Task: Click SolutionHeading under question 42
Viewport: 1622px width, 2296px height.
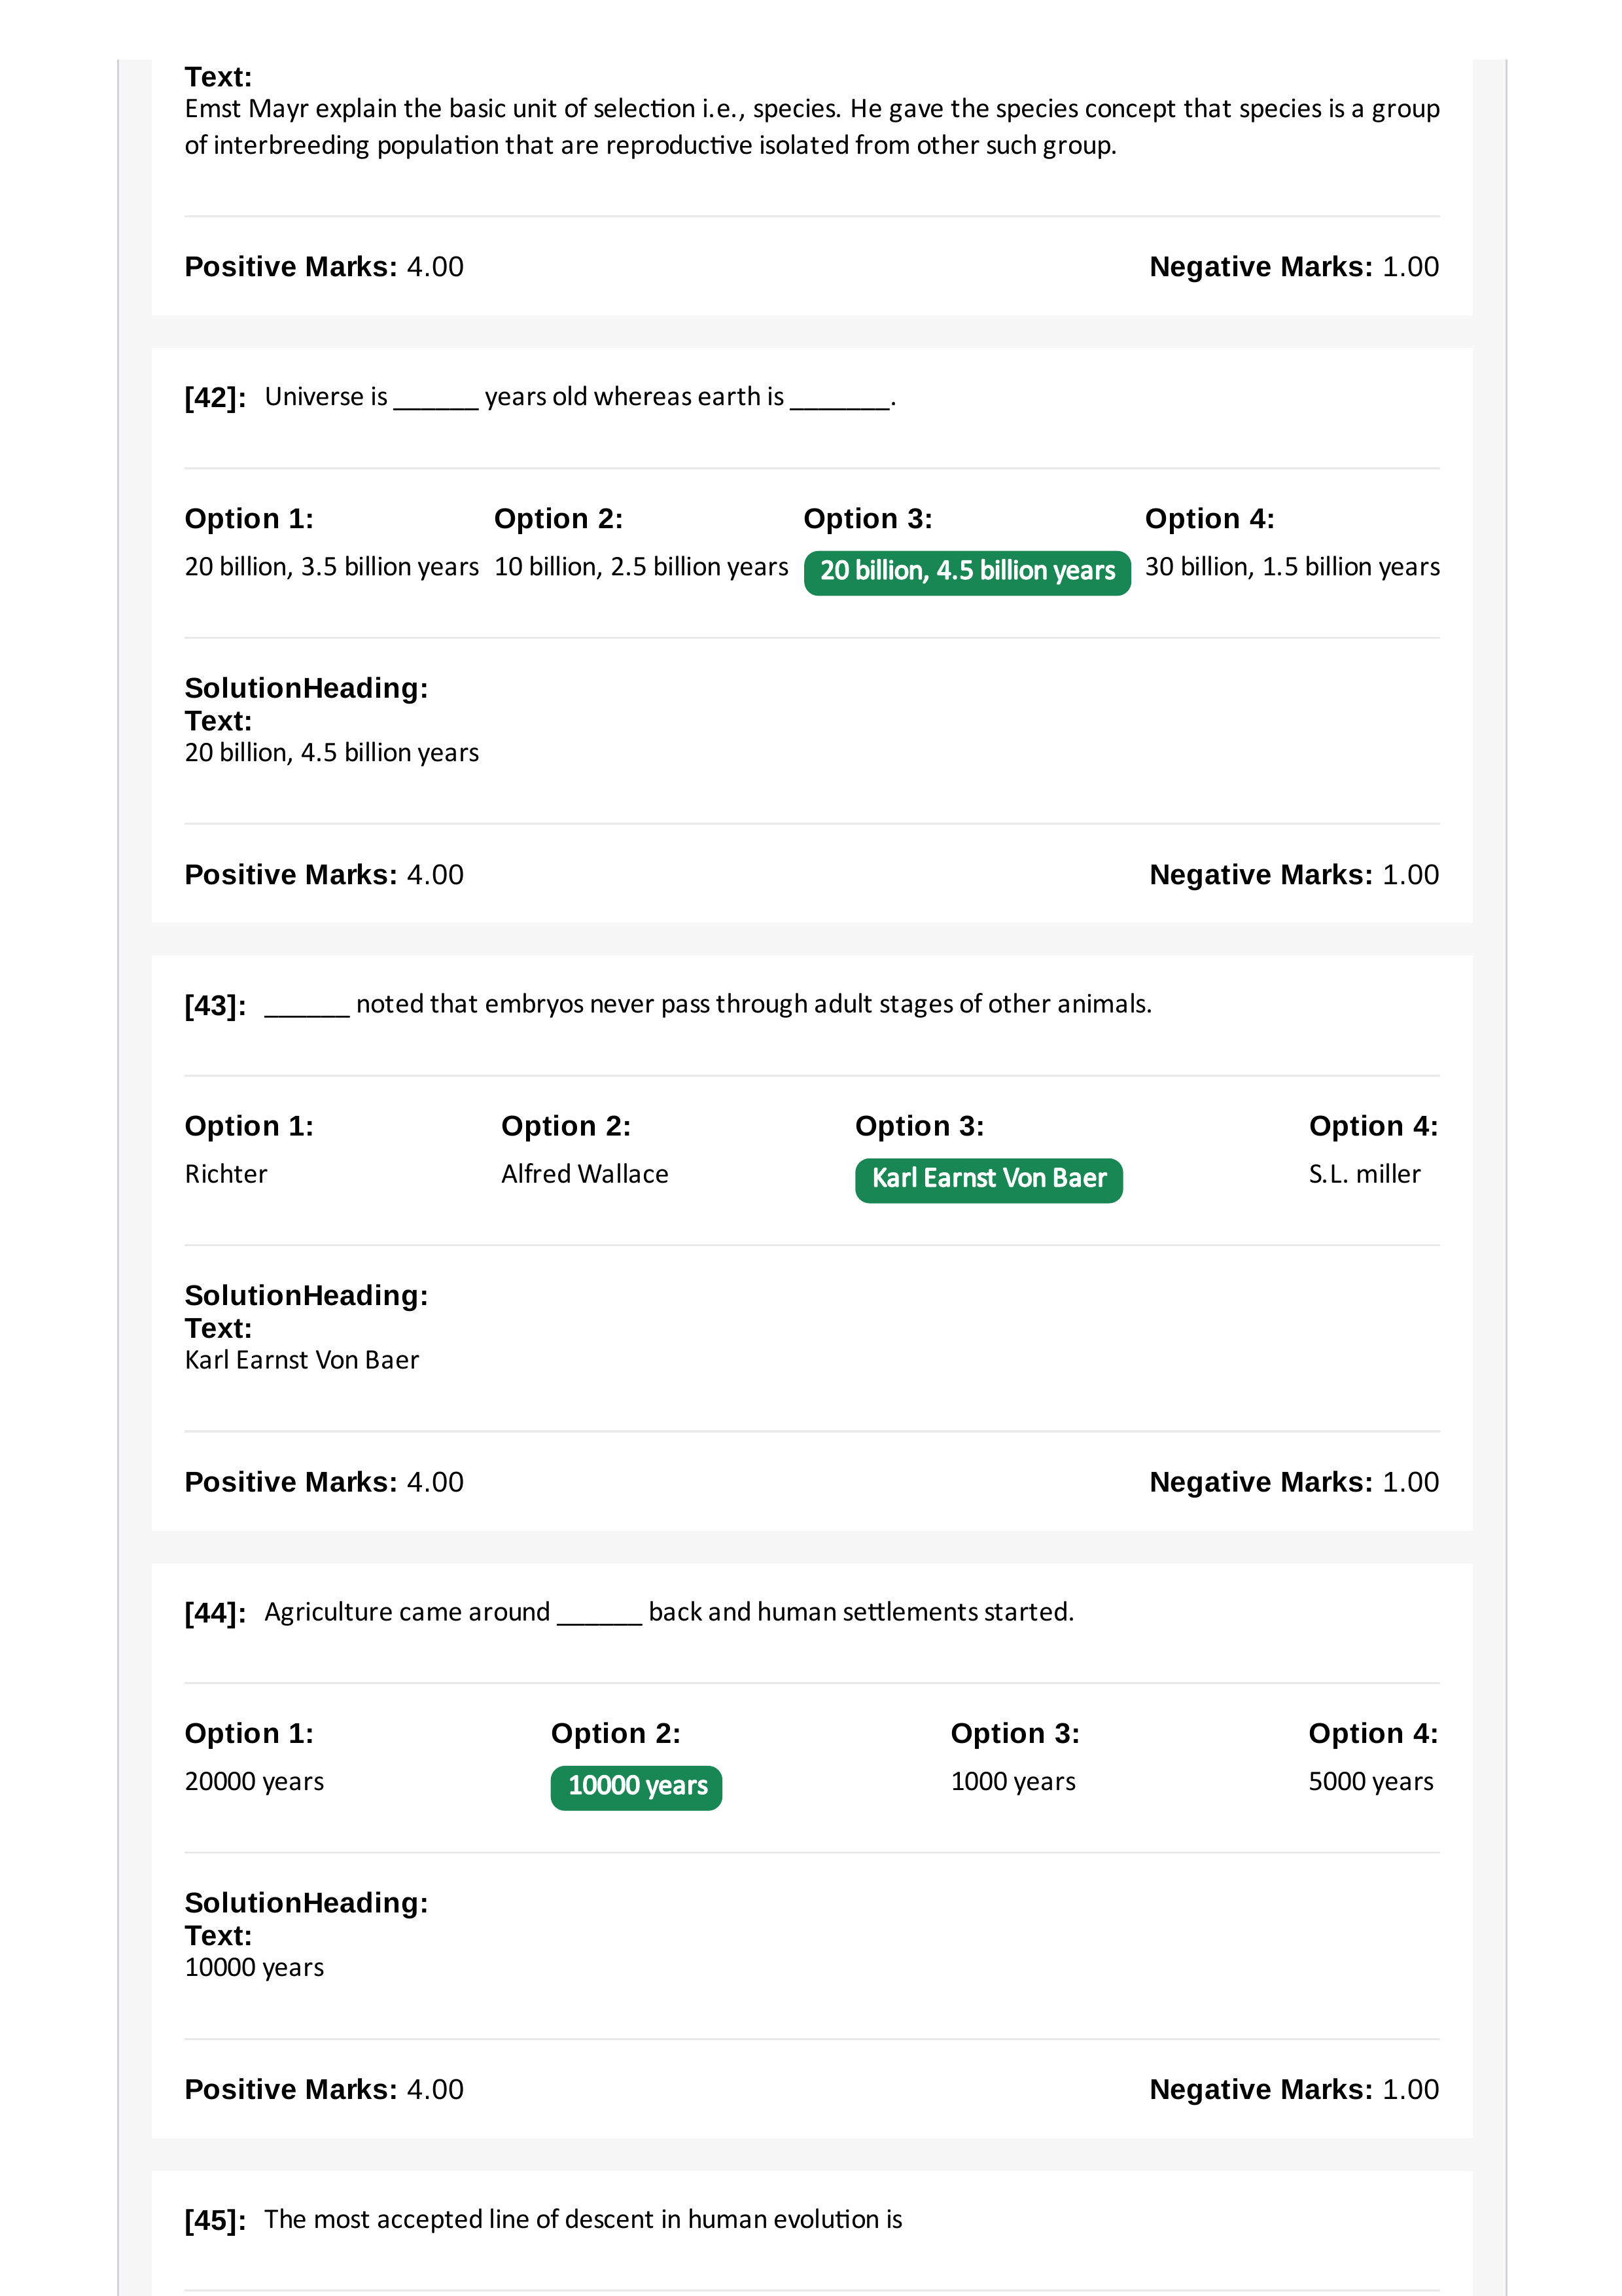Action: [306, 688]
